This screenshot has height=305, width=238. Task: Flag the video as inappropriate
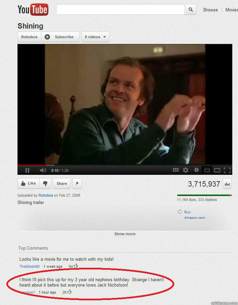77,184
